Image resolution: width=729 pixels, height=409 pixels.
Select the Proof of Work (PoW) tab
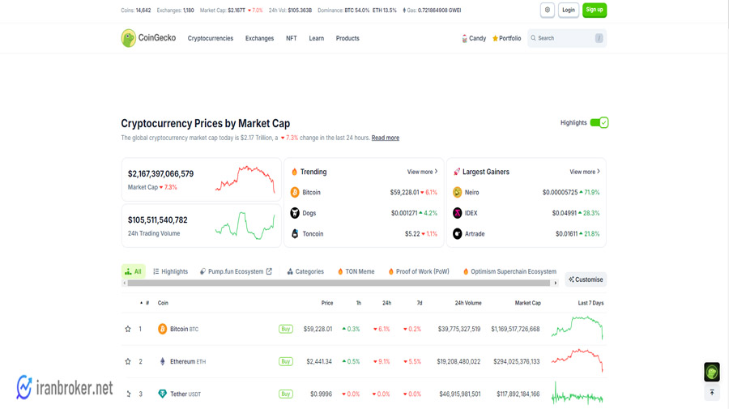point(419,271)
